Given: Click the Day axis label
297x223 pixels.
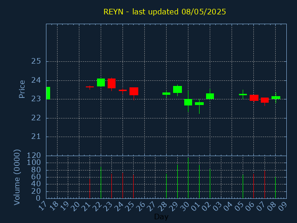Looking at the screenshot, I should [x=161, y=216].
